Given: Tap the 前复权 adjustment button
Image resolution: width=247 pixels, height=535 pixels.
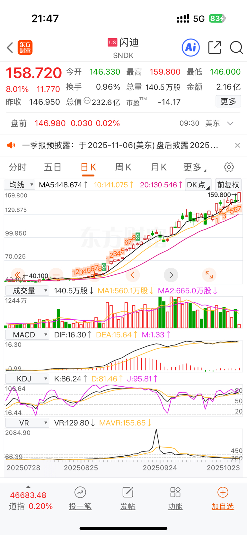Looking at the screenshot, I should coord(228,185).
